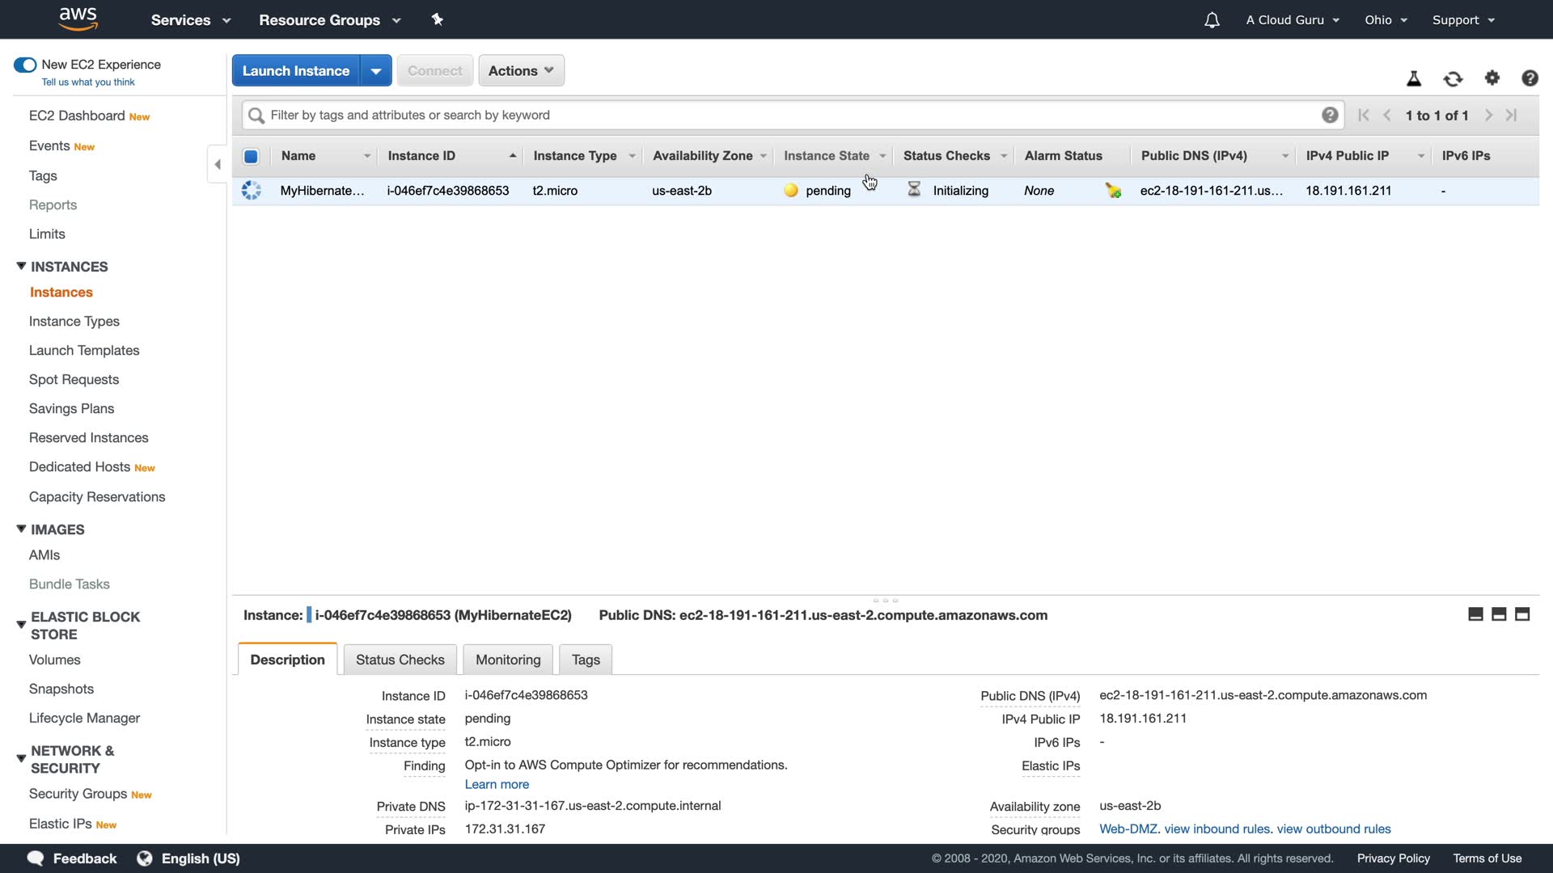Viewport: 1553px width, 873px height.
Task: Switch to the Status Checks tab
Action: (400, 660)
